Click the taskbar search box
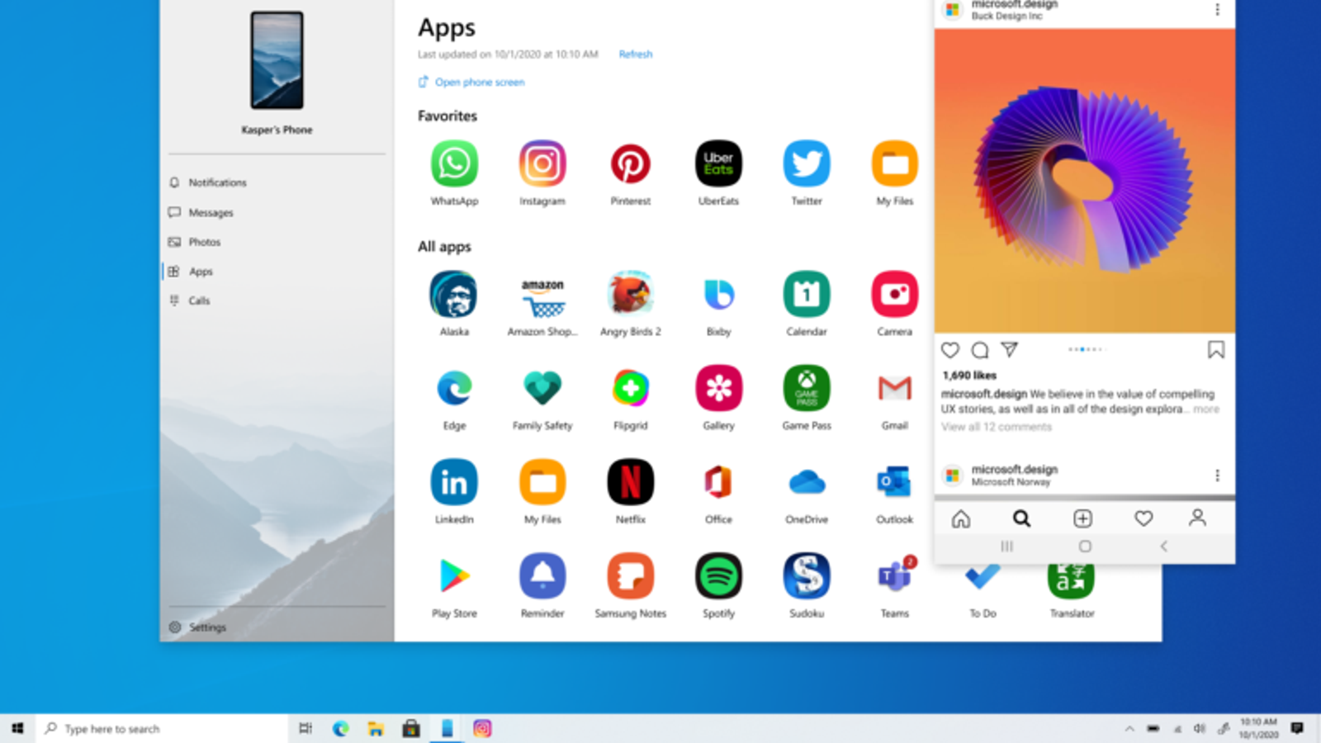This screenshot has width=1321, height=743. coord(162,729)
